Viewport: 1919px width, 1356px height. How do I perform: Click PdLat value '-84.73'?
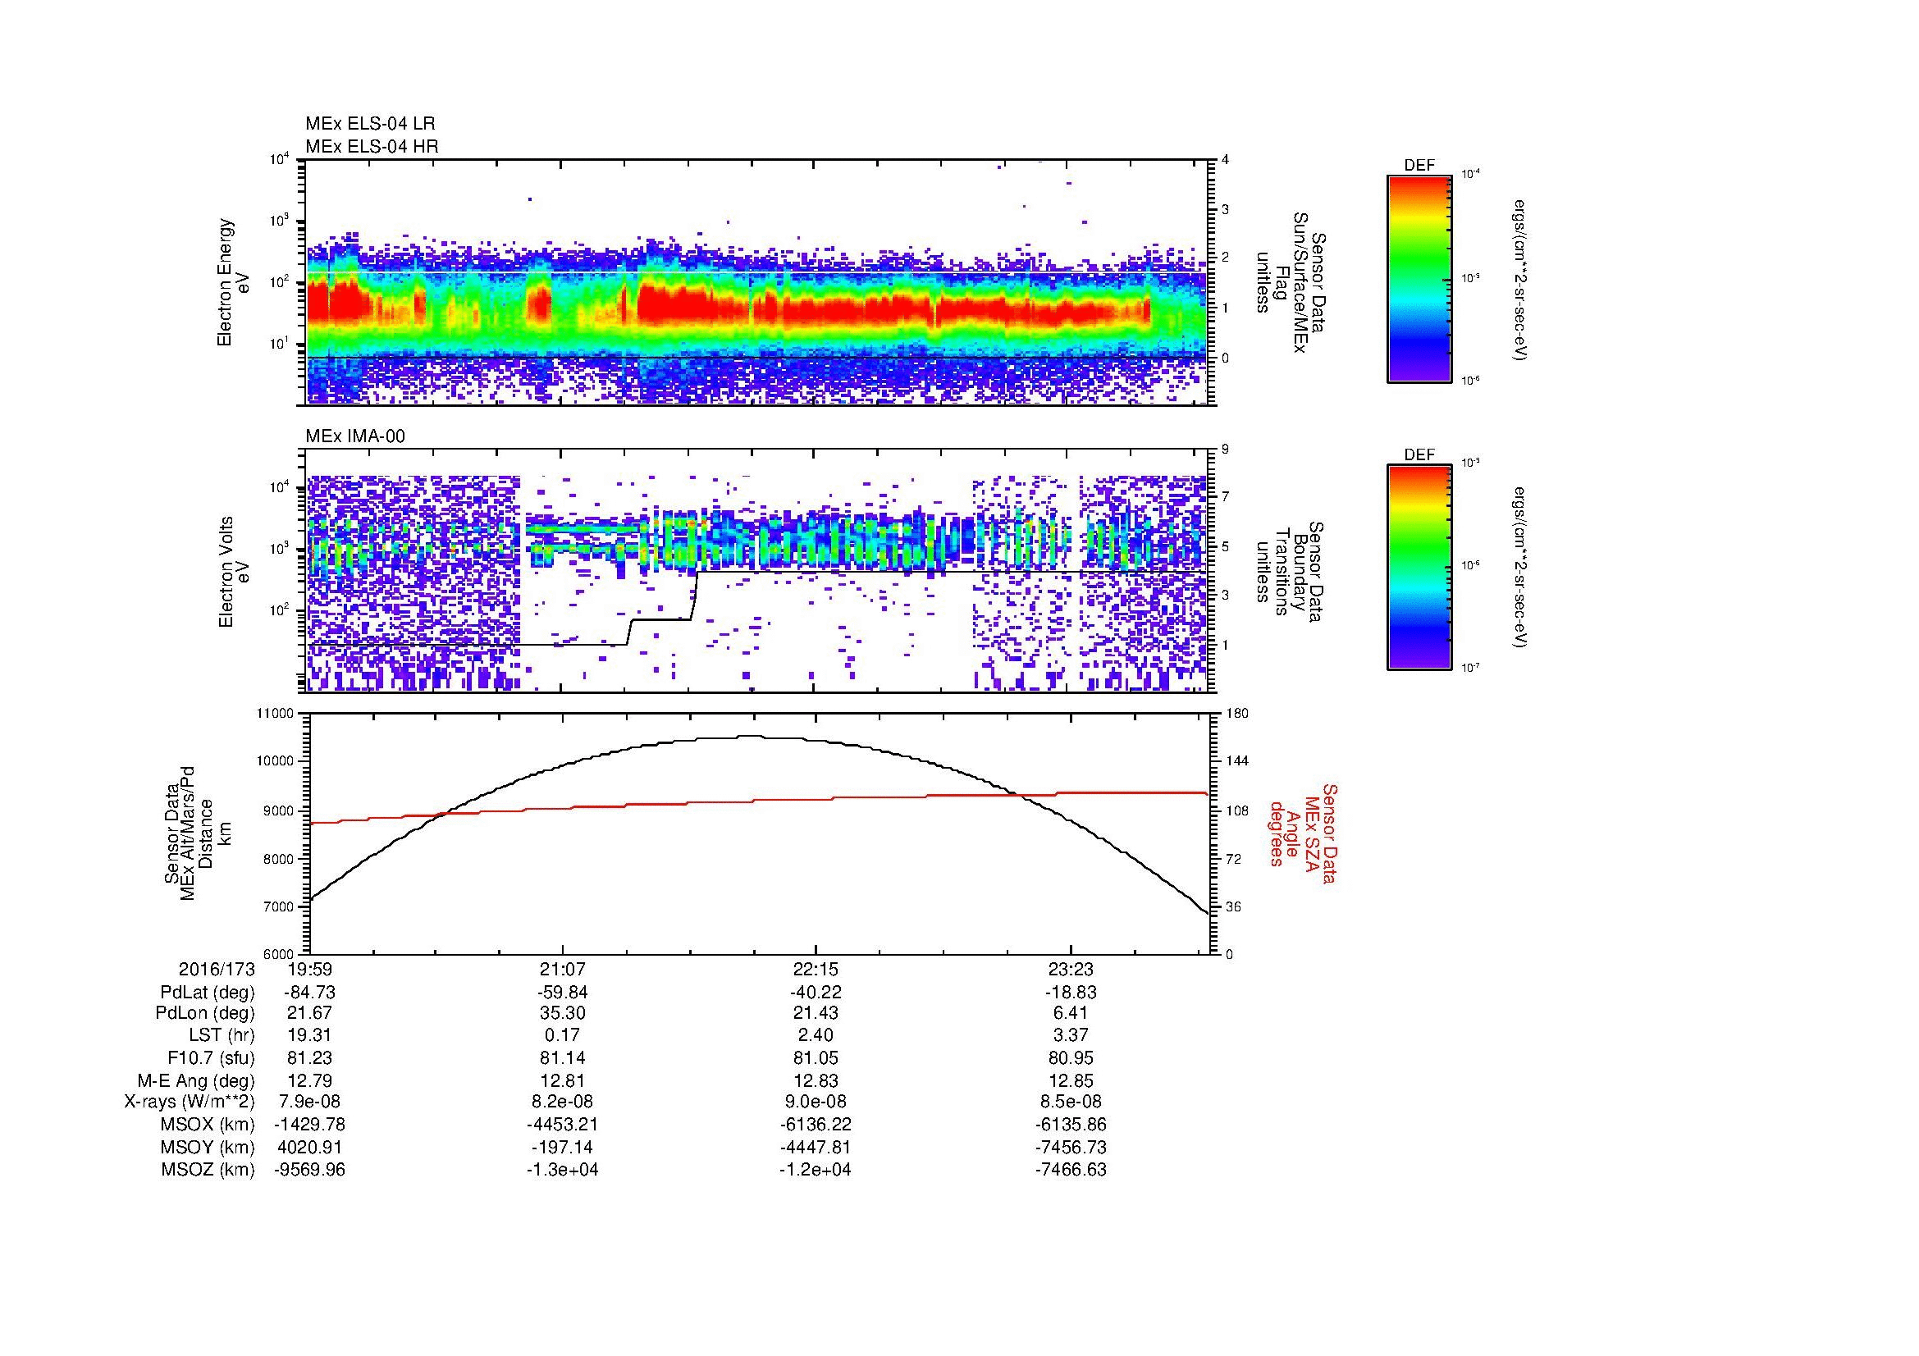pyautogui.click(x=310, y=993)
